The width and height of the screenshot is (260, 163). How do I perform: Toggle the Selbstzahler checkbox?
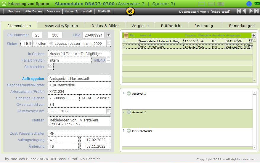pyautogui.click(x=50, y=66)
